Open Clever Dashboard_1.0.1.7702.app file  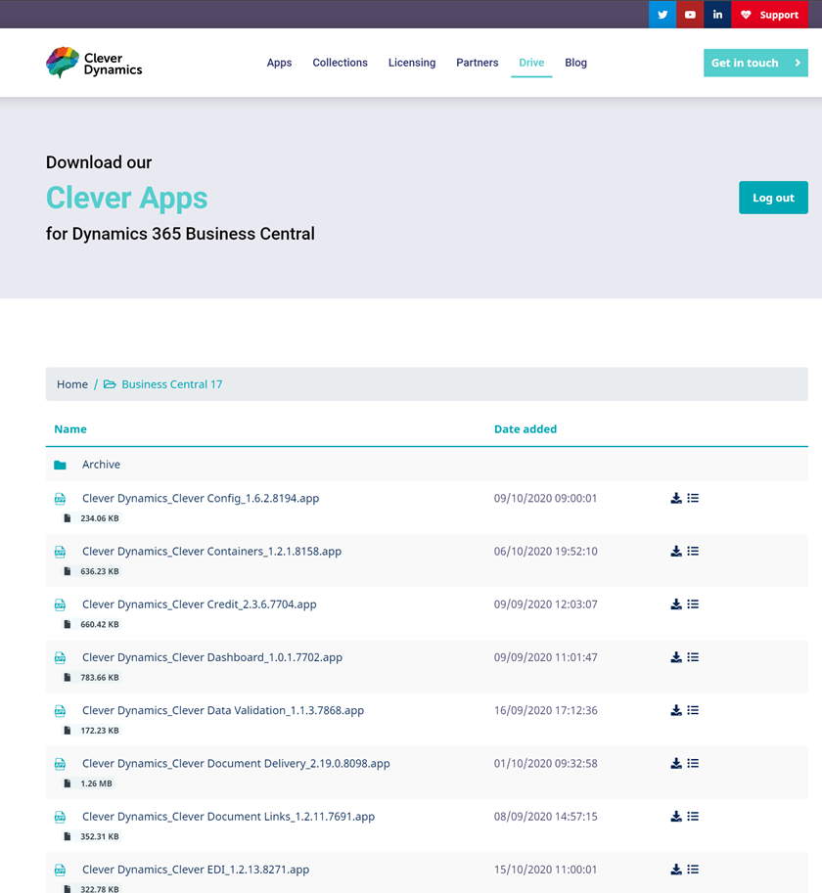(212, 657)
